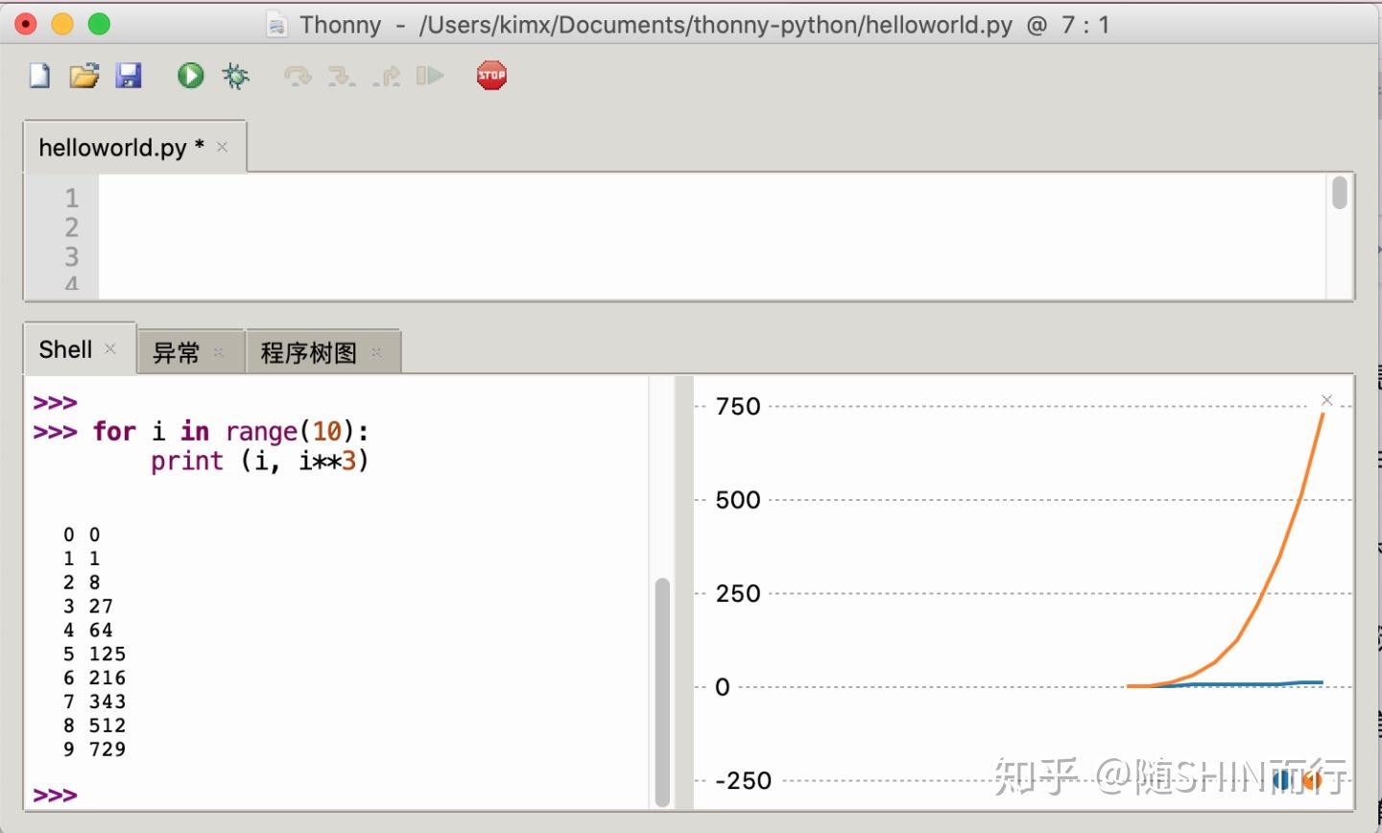Open the 异常 tab
The image size is (1382, 833).
[177, 352]
